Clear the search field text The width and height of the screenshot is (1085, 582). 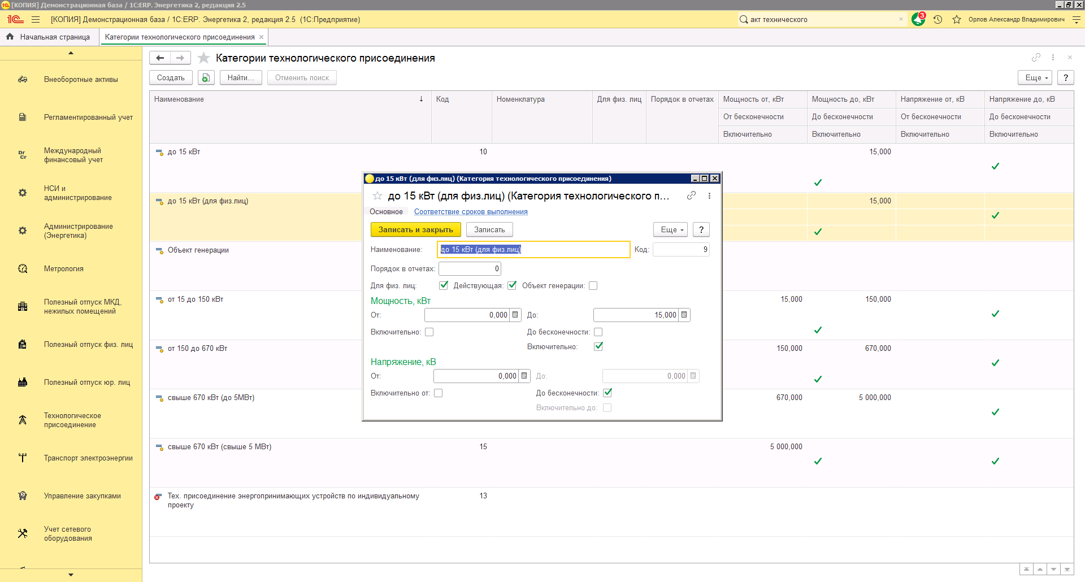pos(901,19)
